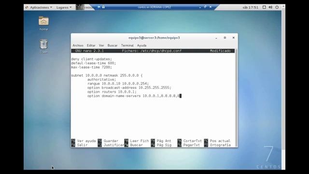This screenshot has height=174, width=309.
Task: Open the home folder desktop icon
Action: click(x=43, y=24)
